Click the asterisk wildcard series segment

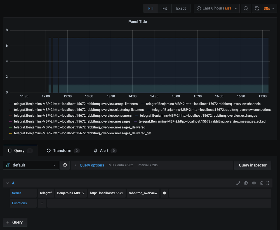[164, 193]
